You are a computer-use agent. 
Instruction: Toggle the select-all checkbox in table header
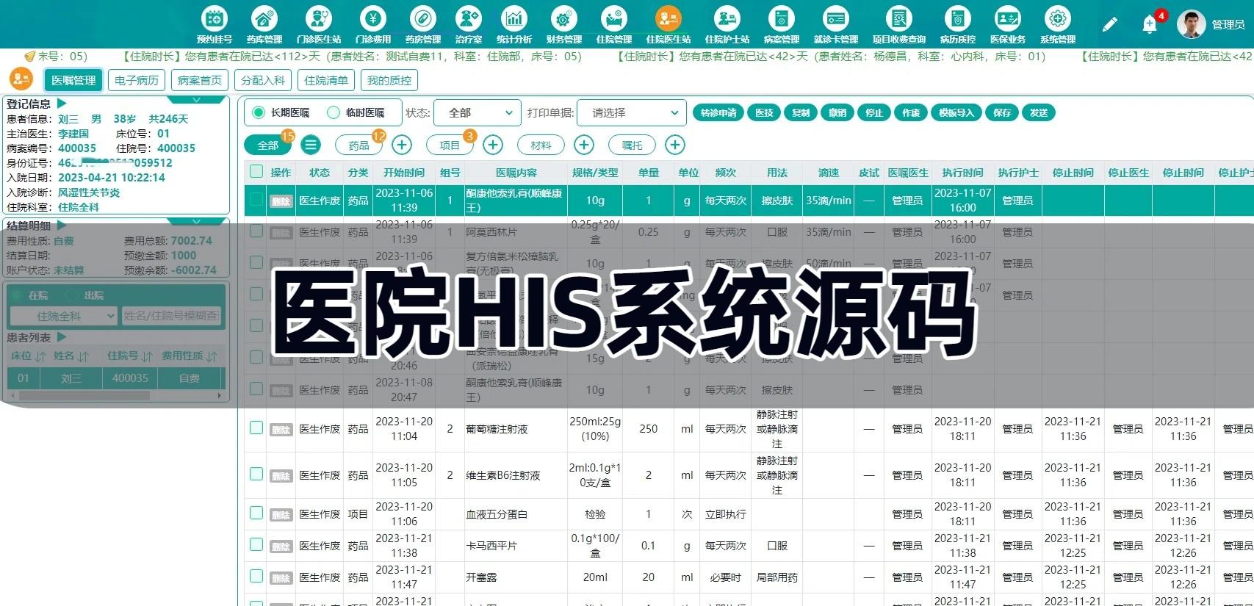256,172
